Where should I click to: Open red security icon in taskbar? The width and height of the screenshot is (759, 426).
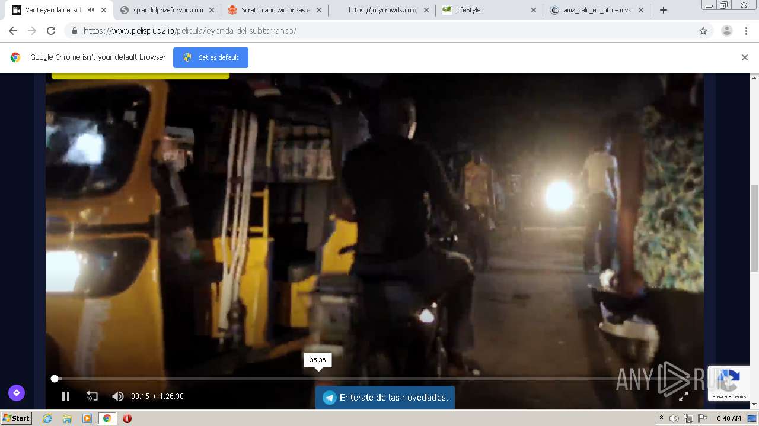pos(127,418)
